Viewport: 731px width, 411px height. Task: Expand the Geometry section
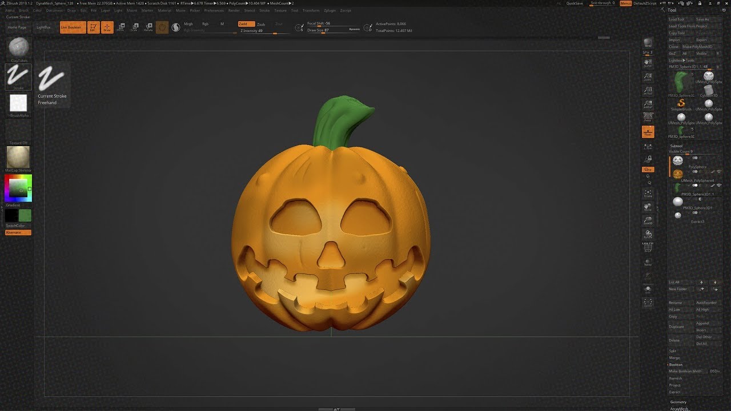(x=678, y=402)
